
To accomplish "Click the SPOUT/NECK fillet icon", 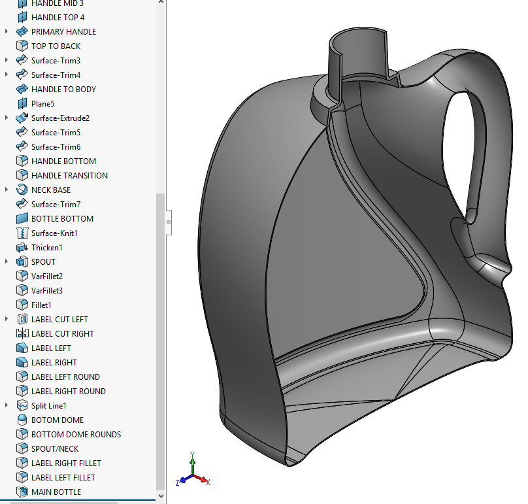I will (x=22, y=448).
